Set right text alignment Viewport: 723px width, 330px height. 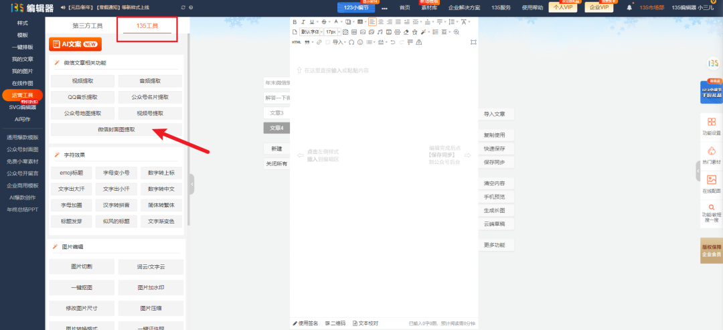click(x=390, y=21)
